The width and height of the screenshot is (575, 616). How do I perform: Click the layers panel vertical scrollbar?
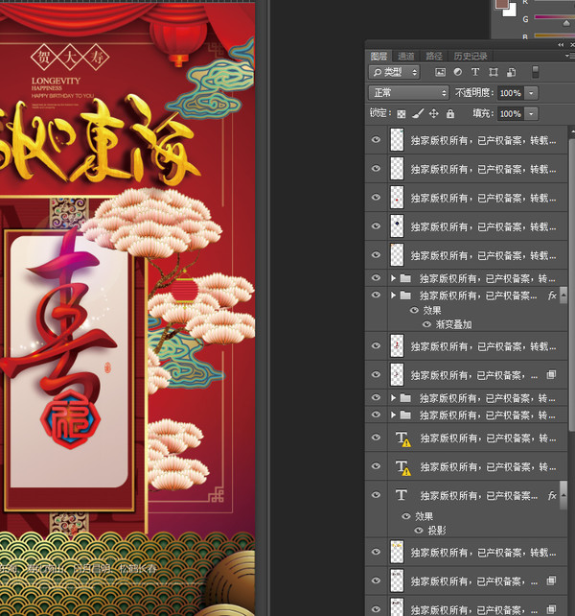[x=572, y=283]
